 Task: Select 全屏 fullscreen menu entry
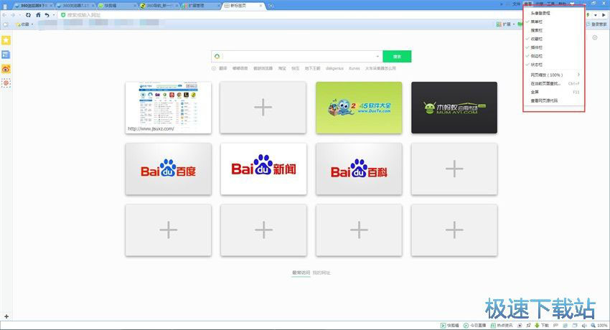pos(553,92)
